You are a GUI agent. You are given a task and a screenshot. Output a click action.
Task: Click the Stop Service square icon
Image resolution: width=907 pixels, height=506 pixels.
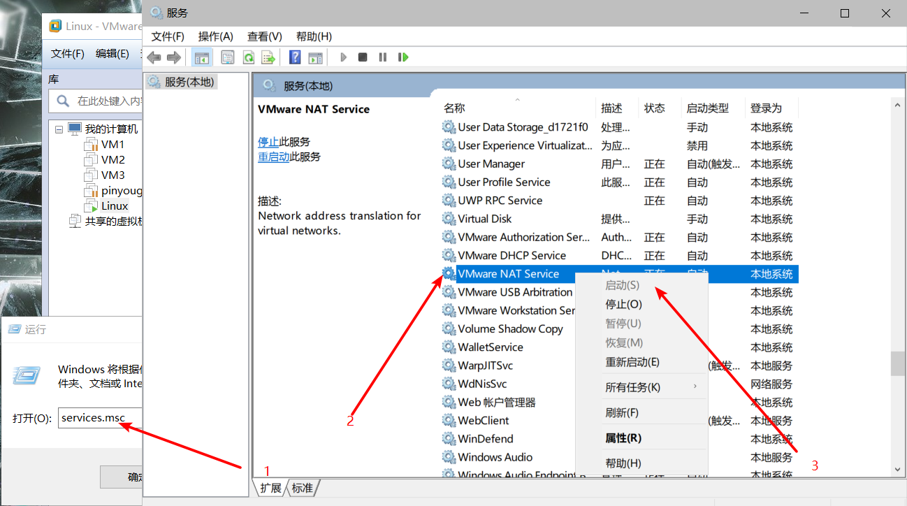tap(363, 57)
